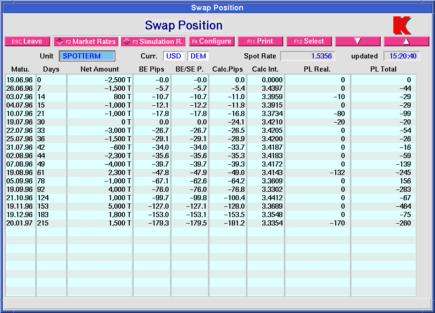Toggle F3 Simulation R. mode
The image size is (435, 313).
[x=153, y=42]
